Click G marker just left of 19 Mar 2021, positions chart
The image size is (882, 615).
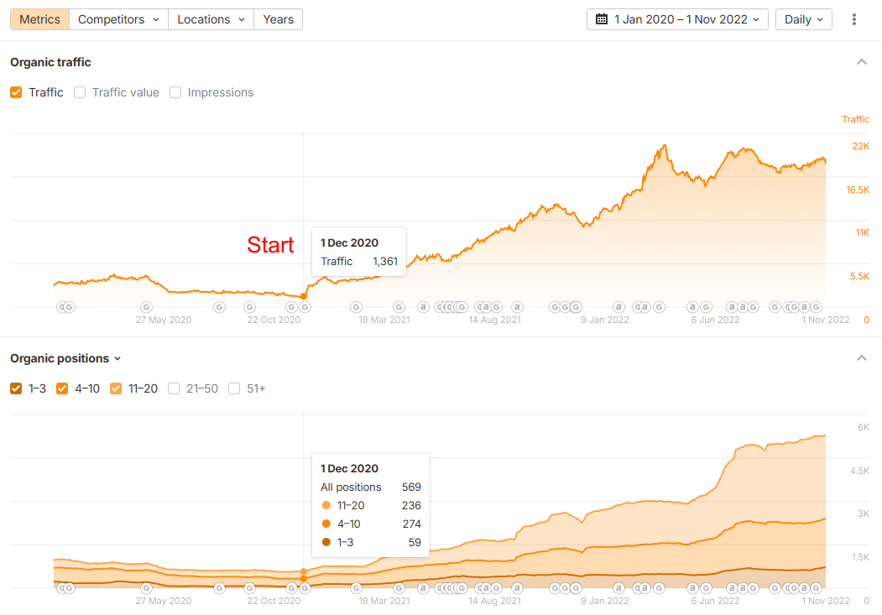click(356, 588)
